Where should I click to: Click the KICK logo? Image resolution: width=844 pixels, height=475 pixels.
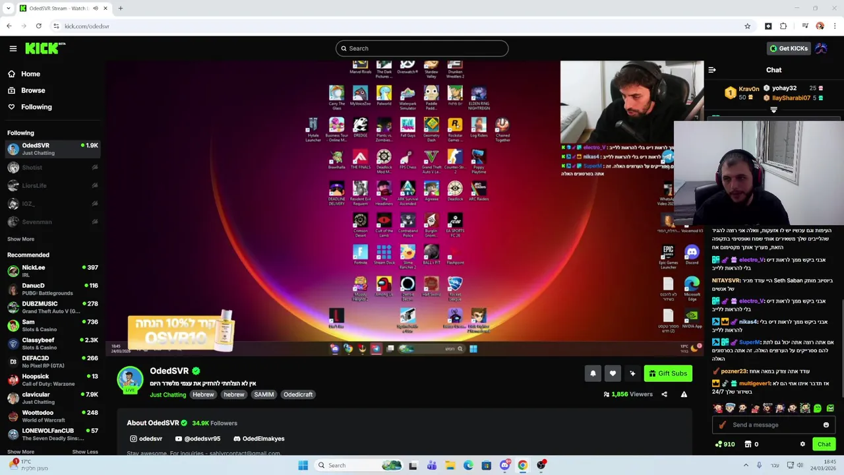45,48
